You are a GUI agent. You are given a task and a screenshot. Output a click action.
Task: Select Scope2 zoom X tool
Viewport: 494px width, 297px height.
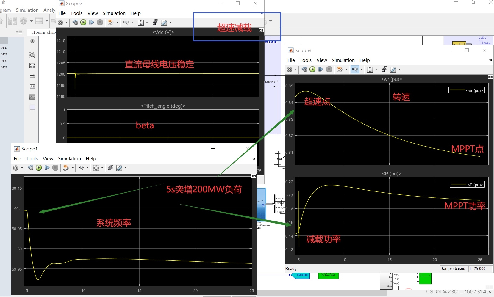[126, 23]
